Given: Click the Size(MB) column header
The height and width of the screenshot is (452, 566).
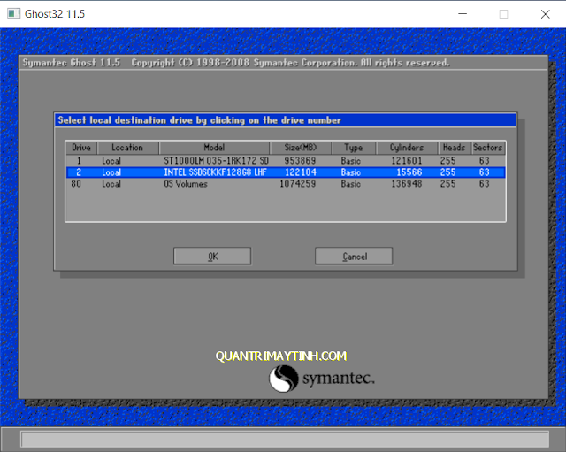Looking at the screenshot, I should pos(301,148).
